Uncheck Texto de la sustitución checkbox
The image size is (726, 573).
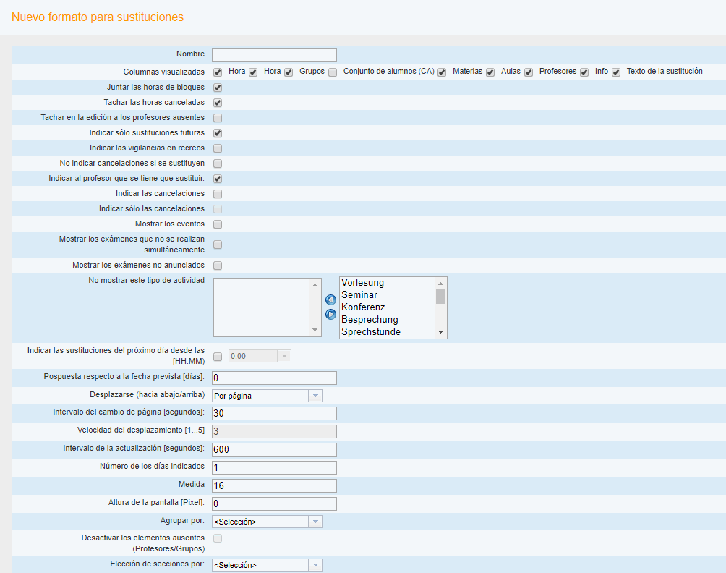point(616,72)
